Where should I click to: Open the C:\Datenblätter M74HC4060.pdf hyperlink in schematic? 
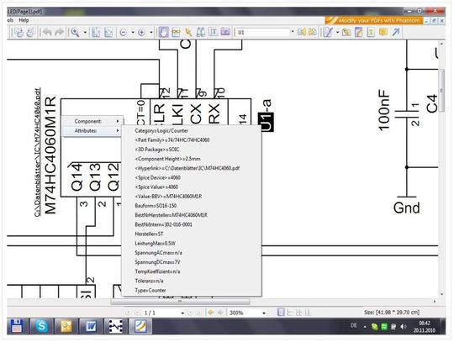coord(38,152)
